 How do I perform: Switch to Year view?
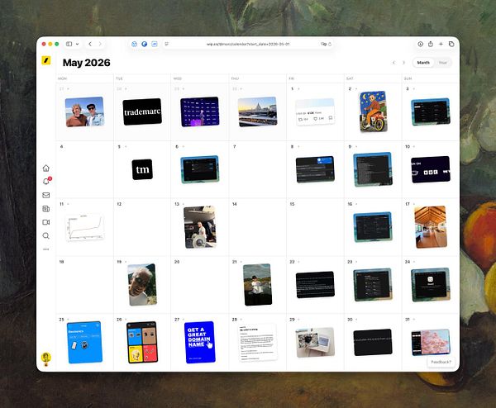point(443,63)
